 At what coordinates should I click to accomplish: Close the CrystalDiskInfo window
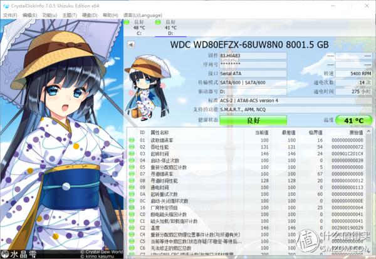pyautogui.click(x=367, y=6)
